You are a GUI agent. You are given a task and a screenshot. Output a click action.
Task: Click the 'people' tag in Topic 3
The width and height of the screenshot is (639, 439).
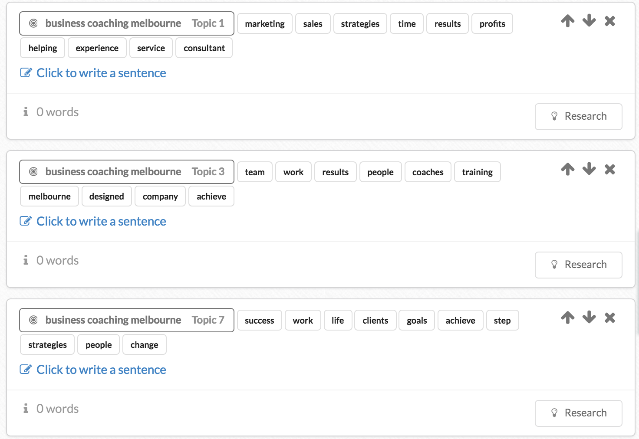(381, 172)
